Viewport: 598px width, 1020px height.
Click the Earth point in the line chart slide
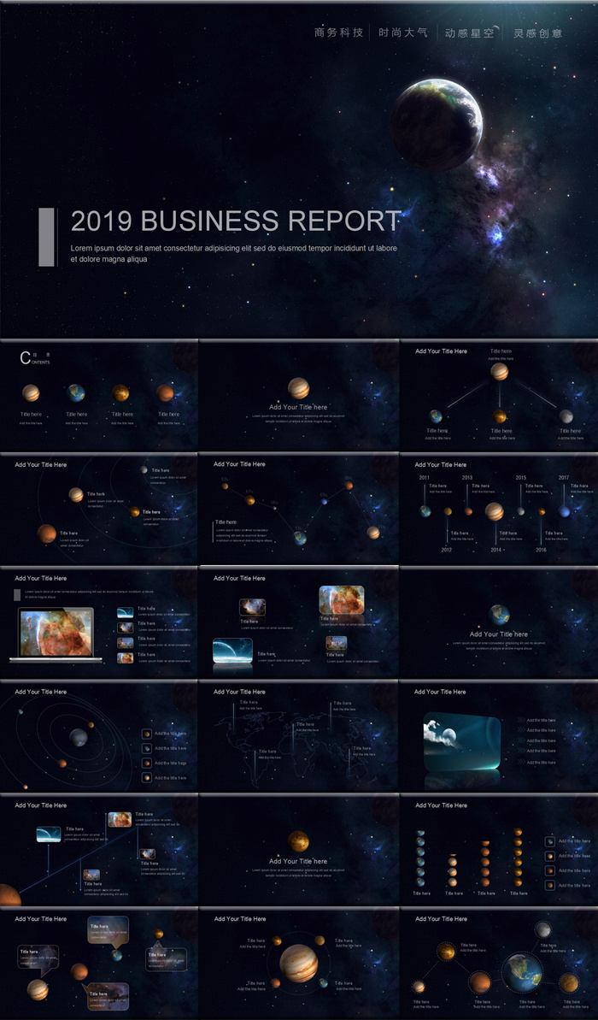pos(300,537)
